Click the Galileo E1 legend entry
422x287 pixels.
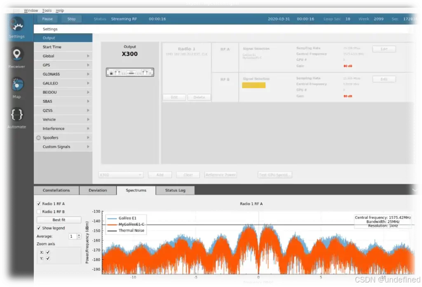(x=122, y=218)
